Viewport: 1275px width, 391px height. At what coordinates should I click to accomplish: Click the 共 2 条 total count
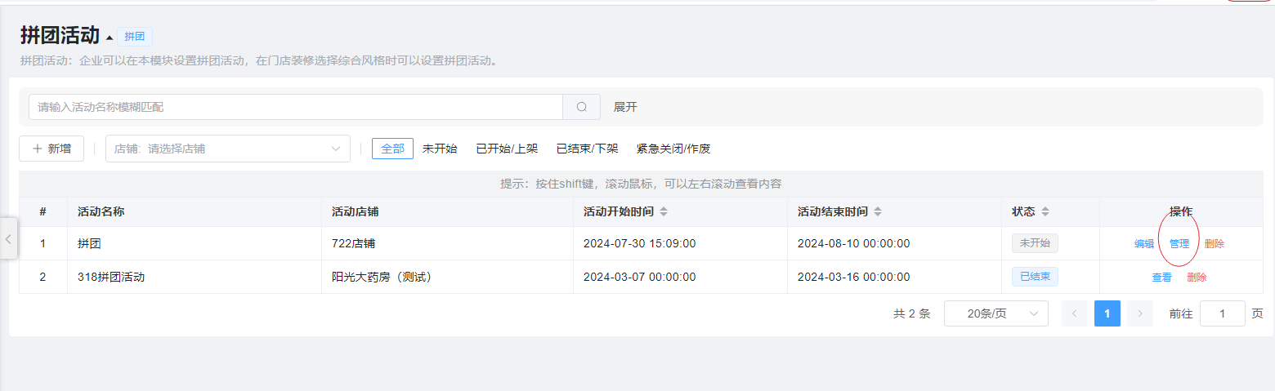coord(912,313)
